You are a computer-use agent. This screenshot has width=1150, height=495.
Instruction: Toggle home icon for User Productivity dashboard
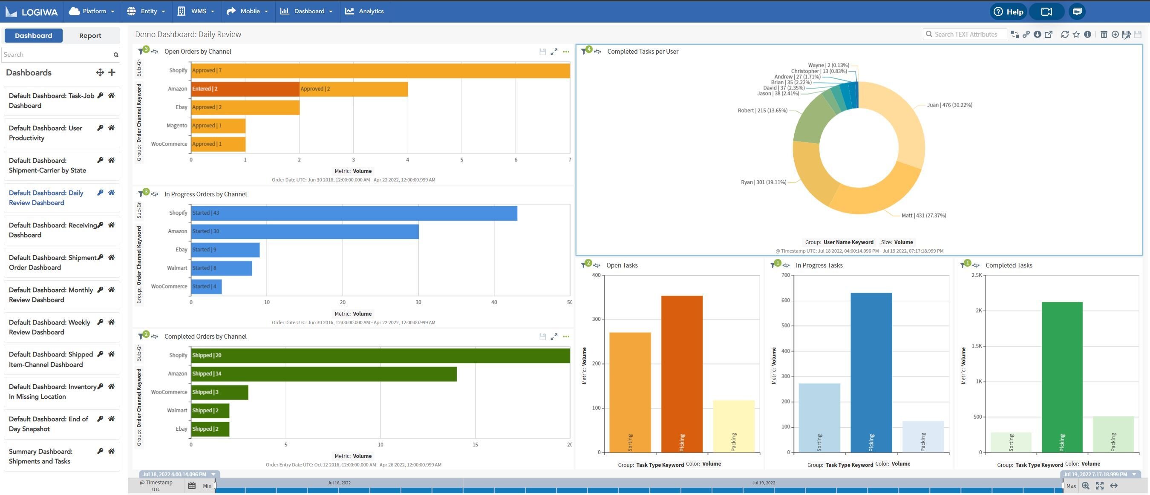[x=112, y=128]
